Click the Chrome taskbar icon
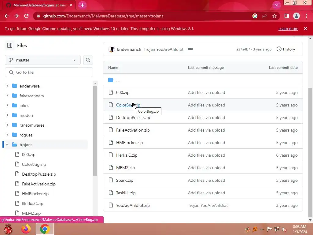This screenshot has height=235, width=313. click(45, 229)
